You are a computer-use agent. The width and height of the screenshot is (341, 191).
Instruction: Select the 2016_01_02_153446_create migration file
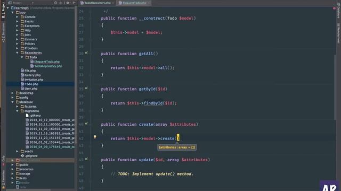pos(52,142)
